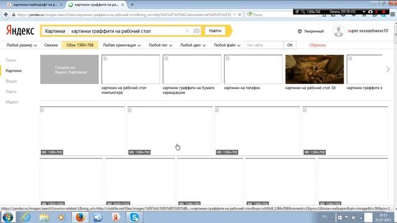Open the recorder toolbar dropdown arrow
397x223 pixels.
tap(364, 12)
